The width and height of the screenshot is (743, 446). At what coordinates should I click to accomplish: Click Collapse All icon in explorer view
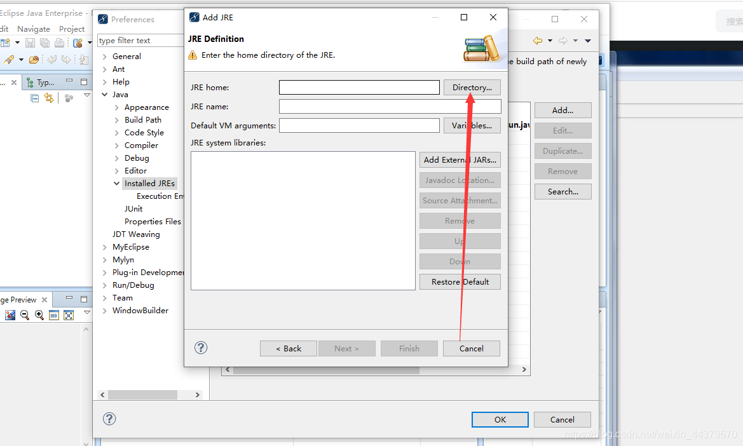[34, 98]
